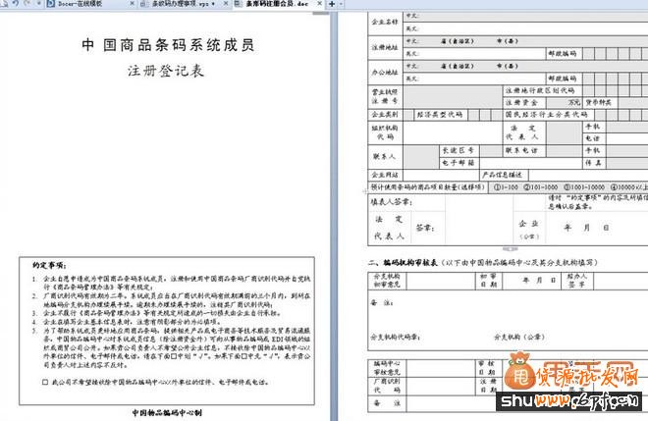
Task: Click the vertical divider between the pages
Action: click(x=334, y=215)
